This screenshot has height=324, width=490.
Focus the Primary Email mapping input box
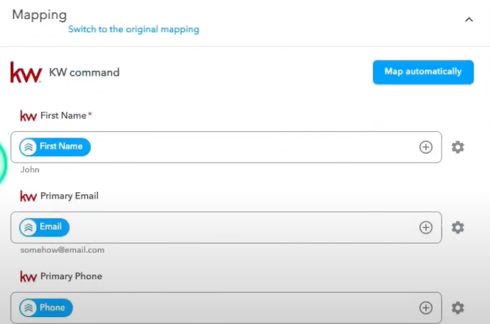tap(226, 228)
